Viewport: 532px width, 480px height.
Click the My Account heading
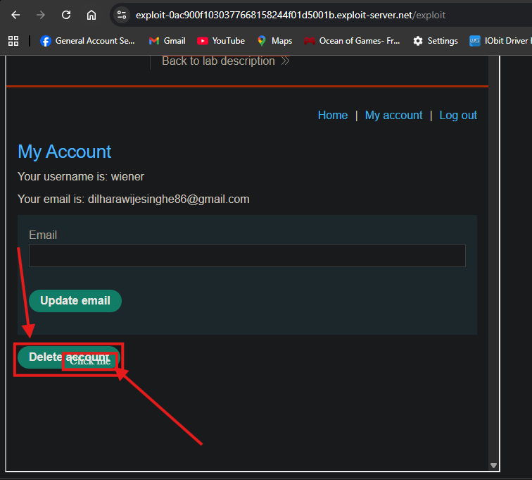coord(65,152)
